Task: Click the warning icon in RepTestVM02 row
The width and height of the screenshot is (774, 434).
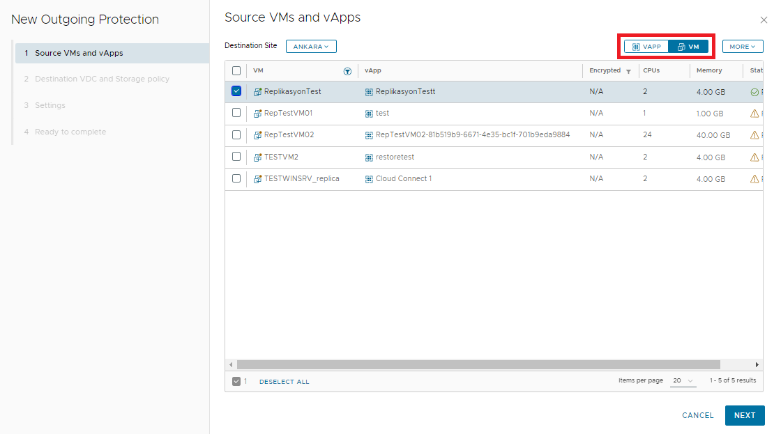Action: (754, 135)
